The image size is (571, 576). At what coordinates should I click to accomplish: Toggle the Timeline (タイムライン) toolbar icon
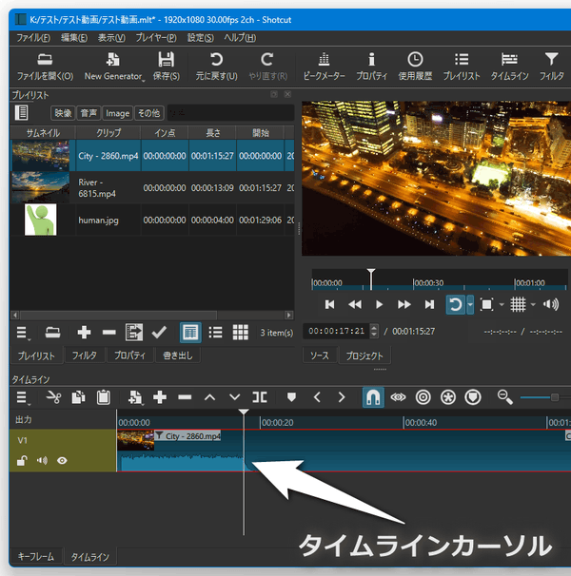tap(509, 67)
